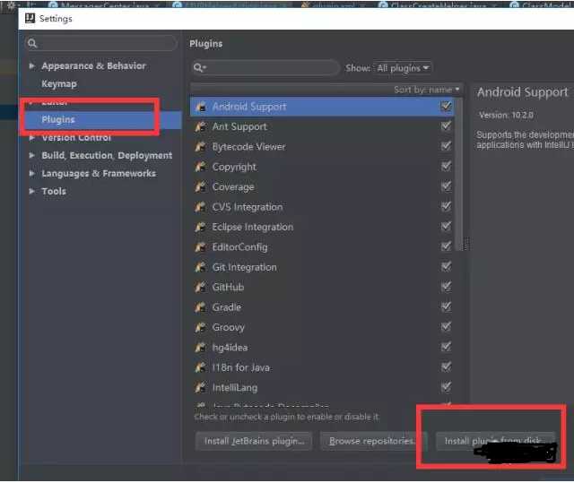Click the Gradle plugin icon
Screen dimensions: 574x483
(x=201, y=307)
